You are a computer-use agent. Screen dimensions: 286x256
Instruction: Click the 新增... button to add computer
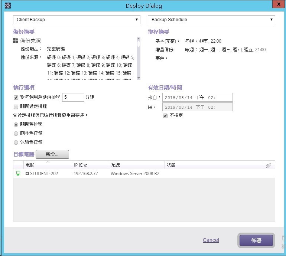coord(52,154)
